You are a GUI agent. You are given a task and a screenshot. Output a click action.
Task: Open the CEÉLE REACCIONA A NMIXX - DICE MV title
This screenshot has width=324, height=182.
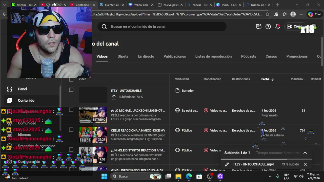point(138,130)
